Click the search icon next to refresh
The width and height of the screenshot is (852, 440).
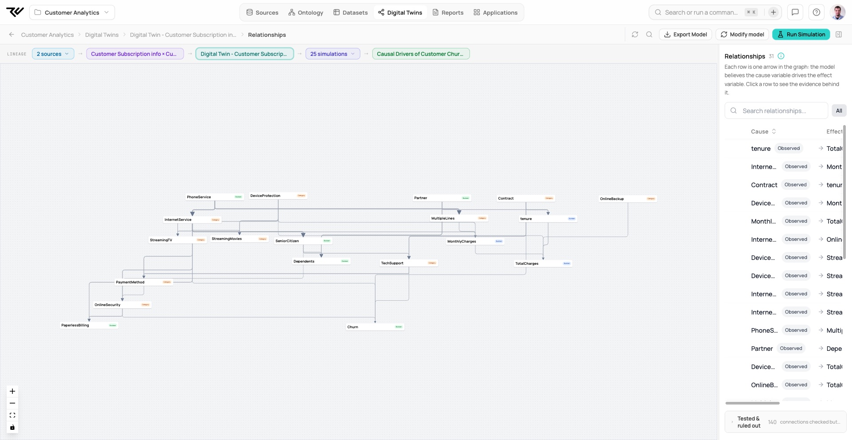pyautogui.click(x=649, y=35)
